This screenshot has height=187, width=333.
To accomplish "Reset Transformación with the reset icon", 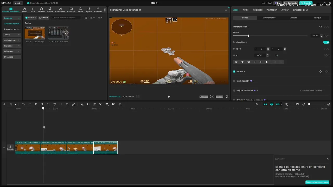I will click(x=321, y=27).
